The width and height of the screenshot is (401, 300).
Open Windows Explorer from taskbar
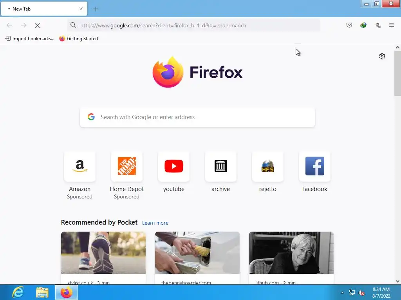[42, 292]
